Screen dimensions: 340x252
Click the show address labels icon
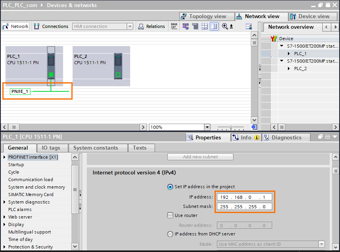point(185,26)
